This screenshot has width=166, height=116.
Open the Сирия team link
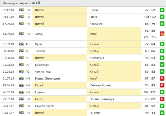(93, 17)
